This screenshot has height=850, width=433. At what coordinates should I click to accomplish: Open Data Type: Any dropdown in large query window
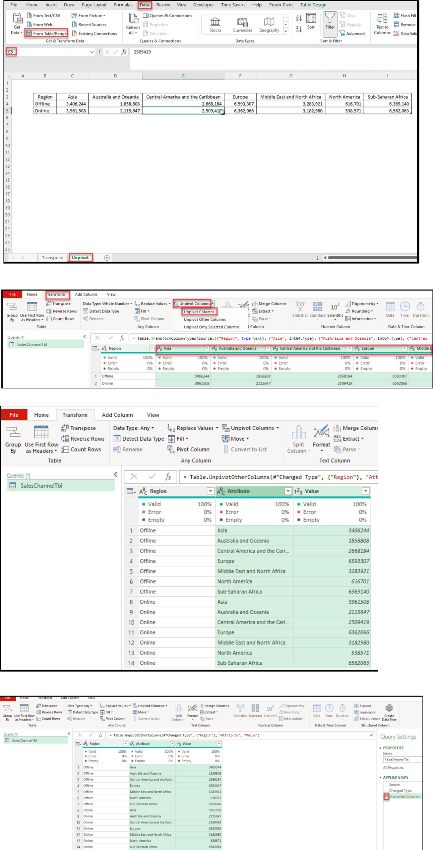[x=133, y=428]
